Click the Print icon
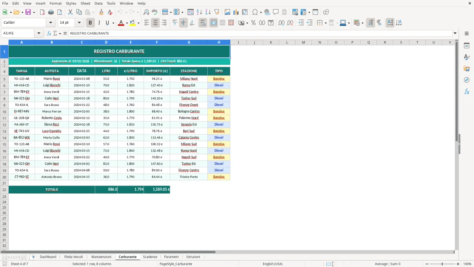474x267 pixels. coord(51,12)
